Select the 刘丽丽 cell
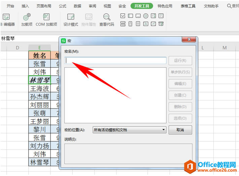Image resolution: width=239 pixels, height=176 pixels. [39, 105]
